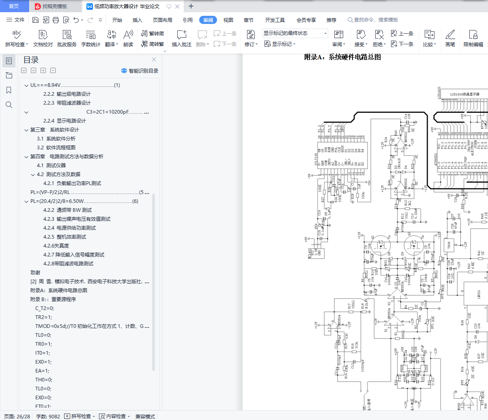The image size is (488, 420).
Task: Collapse the UL===8.94V outline node
Action: [x=26, y=85]
